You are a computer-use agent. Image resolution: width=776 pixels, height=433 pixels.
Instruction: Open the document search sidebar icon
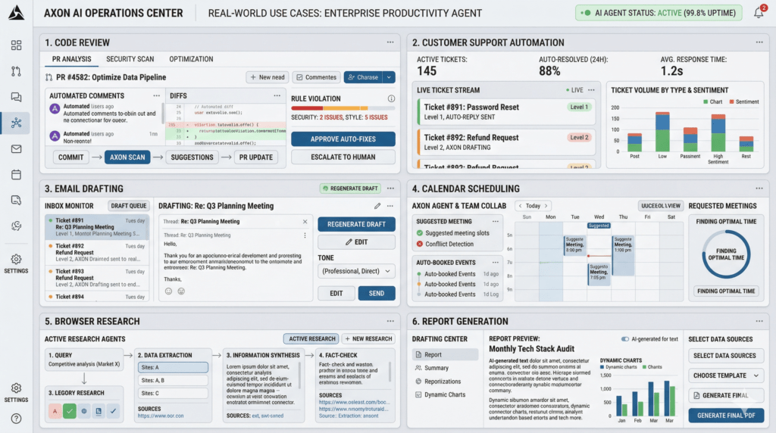tap(16, 200)
